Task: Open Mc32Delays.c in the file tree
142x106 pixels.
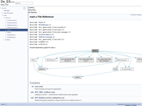Action: click(12, 35)
